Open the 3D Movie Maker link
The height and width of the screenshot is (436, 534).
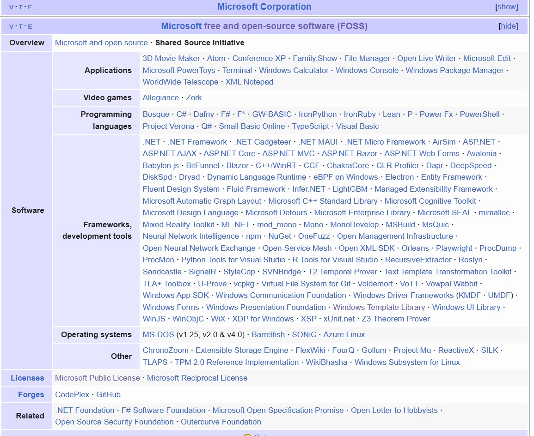pos(172,59)
